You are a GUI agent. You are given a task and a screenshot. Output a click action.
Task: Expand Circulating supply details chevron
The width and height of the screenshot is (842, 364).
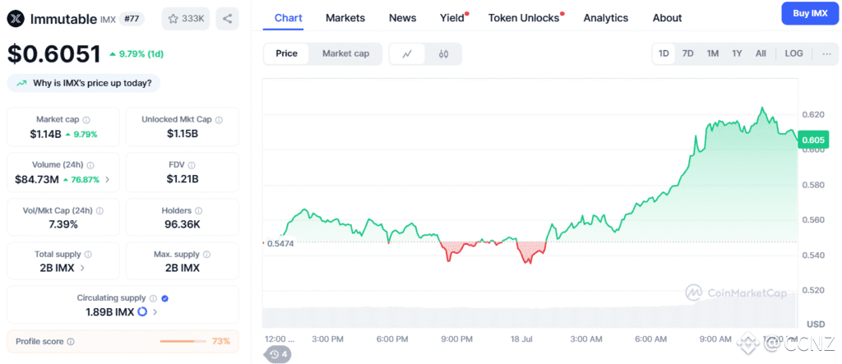pos(155,311)
